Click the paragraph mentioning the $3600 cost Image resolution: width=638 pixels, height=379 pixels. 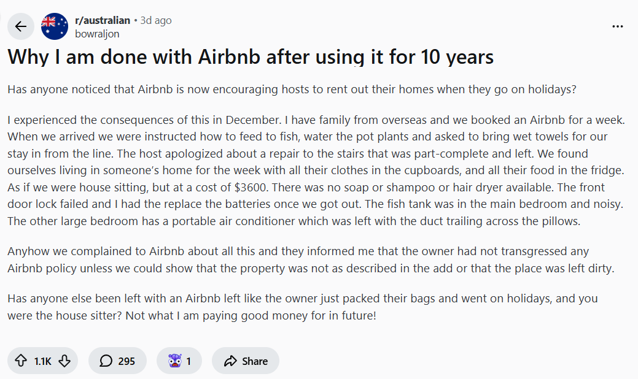coord(316,170)
